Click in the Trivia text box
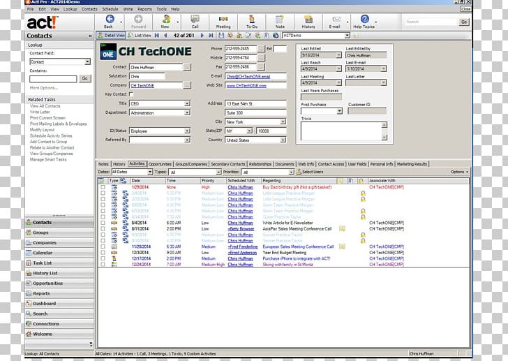This screenshot has width=508, height=361. tap(341, 131)
